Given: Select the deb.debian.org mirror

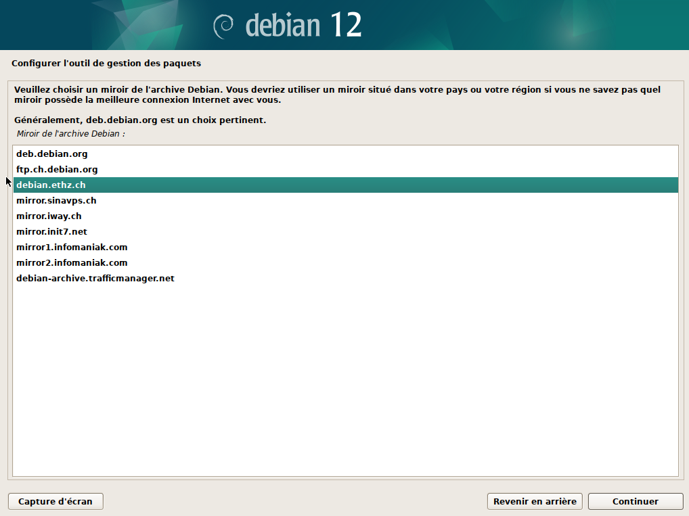Looking at the screenshot, I should tap(345, 154).
